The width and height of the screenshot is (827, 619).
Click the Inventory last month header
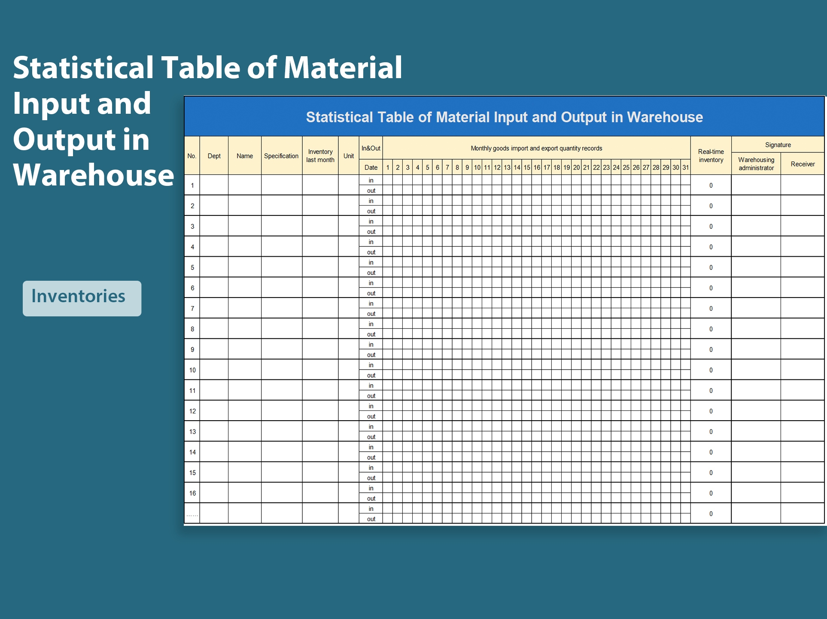(x=320, y=156)
